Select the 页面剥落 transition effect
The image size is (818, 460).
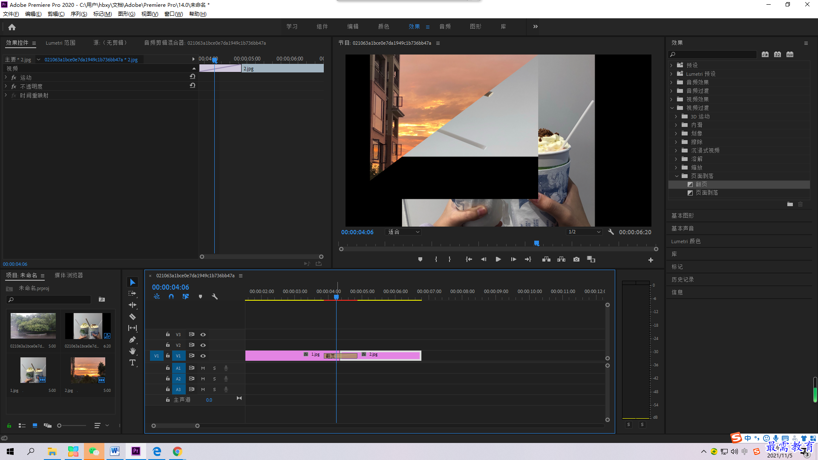(x=706, y=193)
